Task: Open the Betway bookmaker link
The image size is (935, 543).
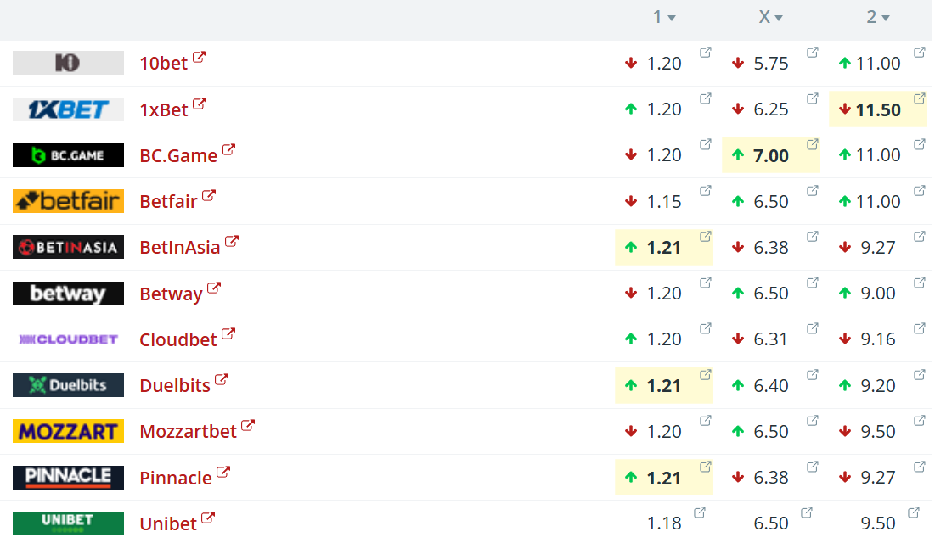Action: tap(172, 294)
